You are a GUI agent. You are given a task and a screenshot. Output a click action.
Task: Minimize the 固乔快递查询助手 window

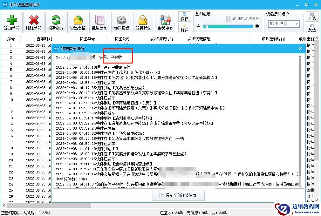click(x=297, y=5)
